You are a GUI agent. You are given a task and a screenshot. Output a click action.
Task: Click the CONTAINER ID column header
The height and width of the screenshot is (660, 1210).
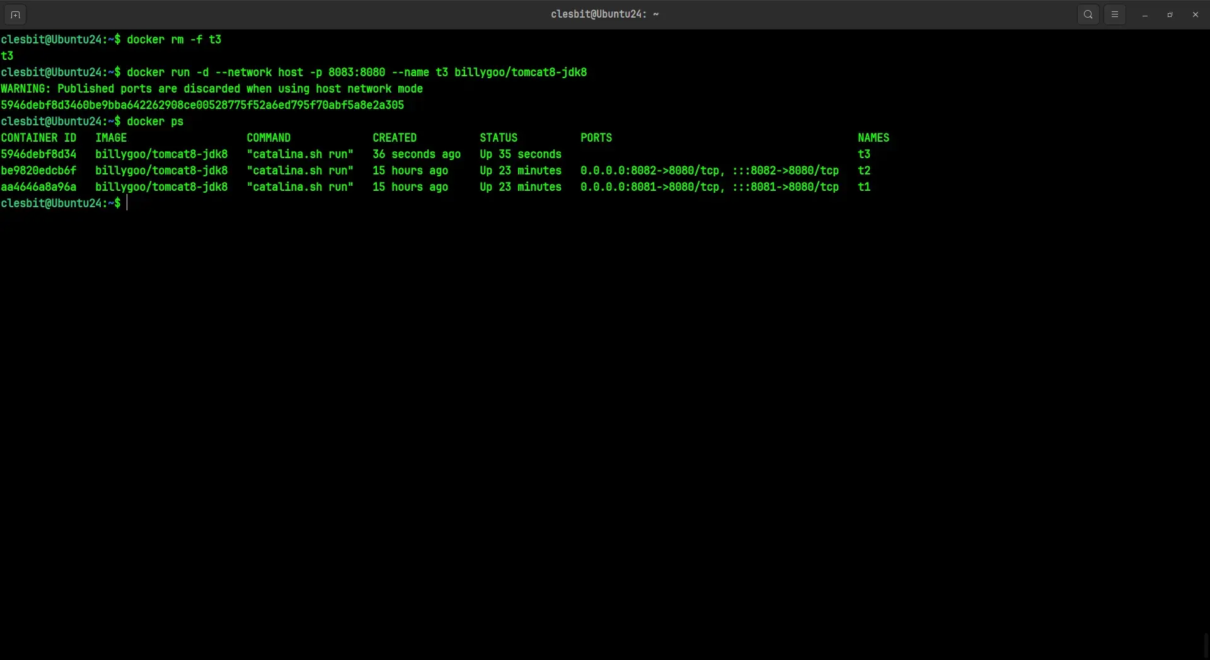click(x=38, y=138)
